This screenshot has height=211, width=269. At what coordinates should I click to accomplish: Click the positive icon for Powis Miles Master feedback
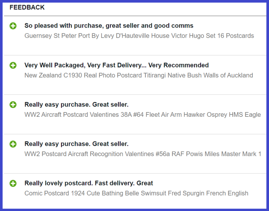point(13,144)
